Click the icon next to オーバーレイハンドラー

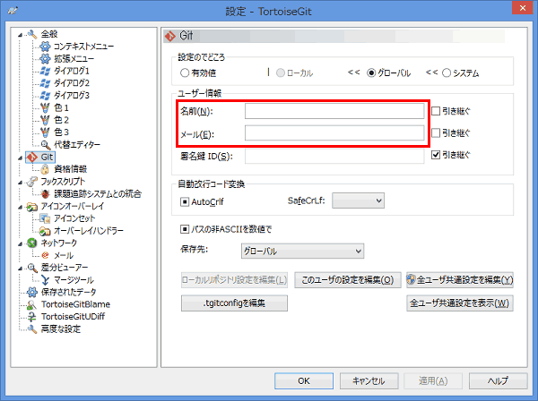45,231
